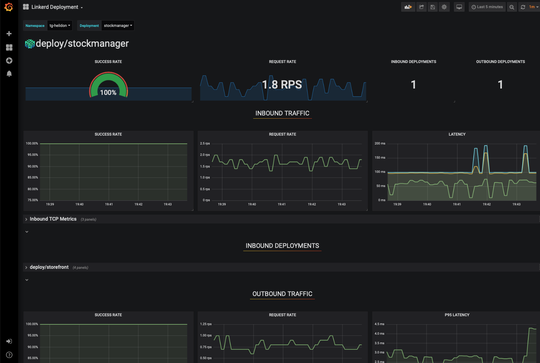The height and width of the screenshot is (363, 540).
Task: Click the INBOUND DEPLOYMENTS section heading
Action: [283, 246]
